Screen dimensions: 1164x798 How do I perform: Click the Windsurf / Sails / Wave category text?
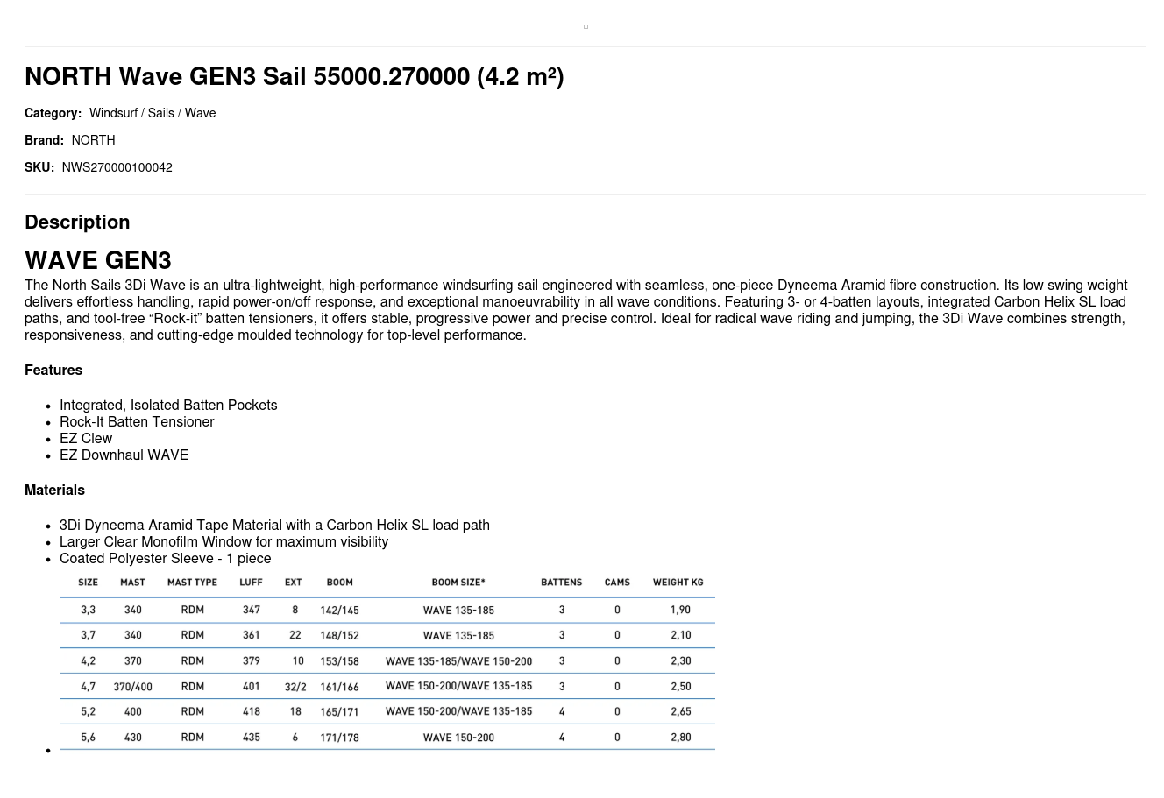click(153, 113)
